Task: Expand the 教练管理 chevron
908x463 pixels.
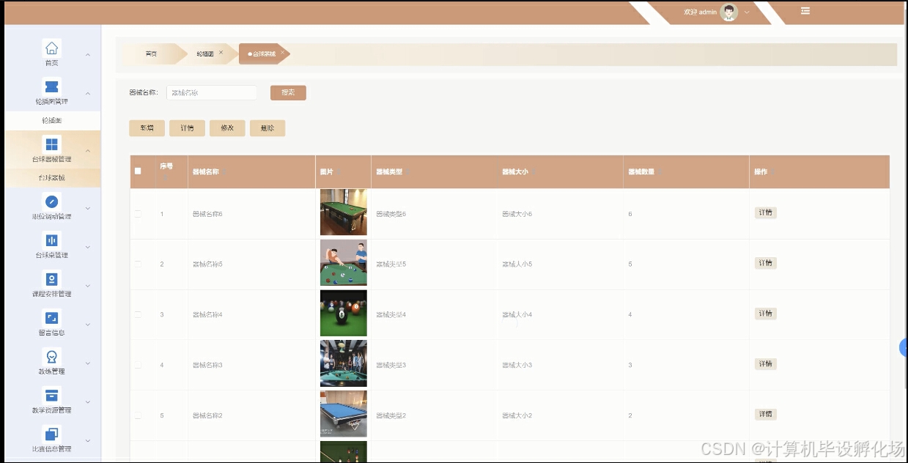Action: point(88,363)
